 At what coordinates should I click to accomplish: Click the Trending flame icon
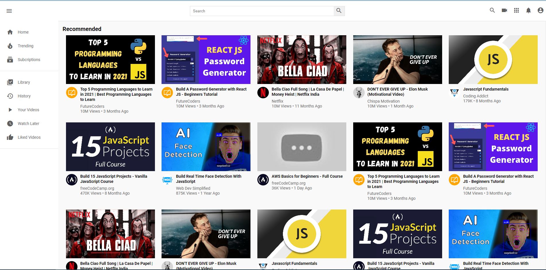tap(10, 46)
